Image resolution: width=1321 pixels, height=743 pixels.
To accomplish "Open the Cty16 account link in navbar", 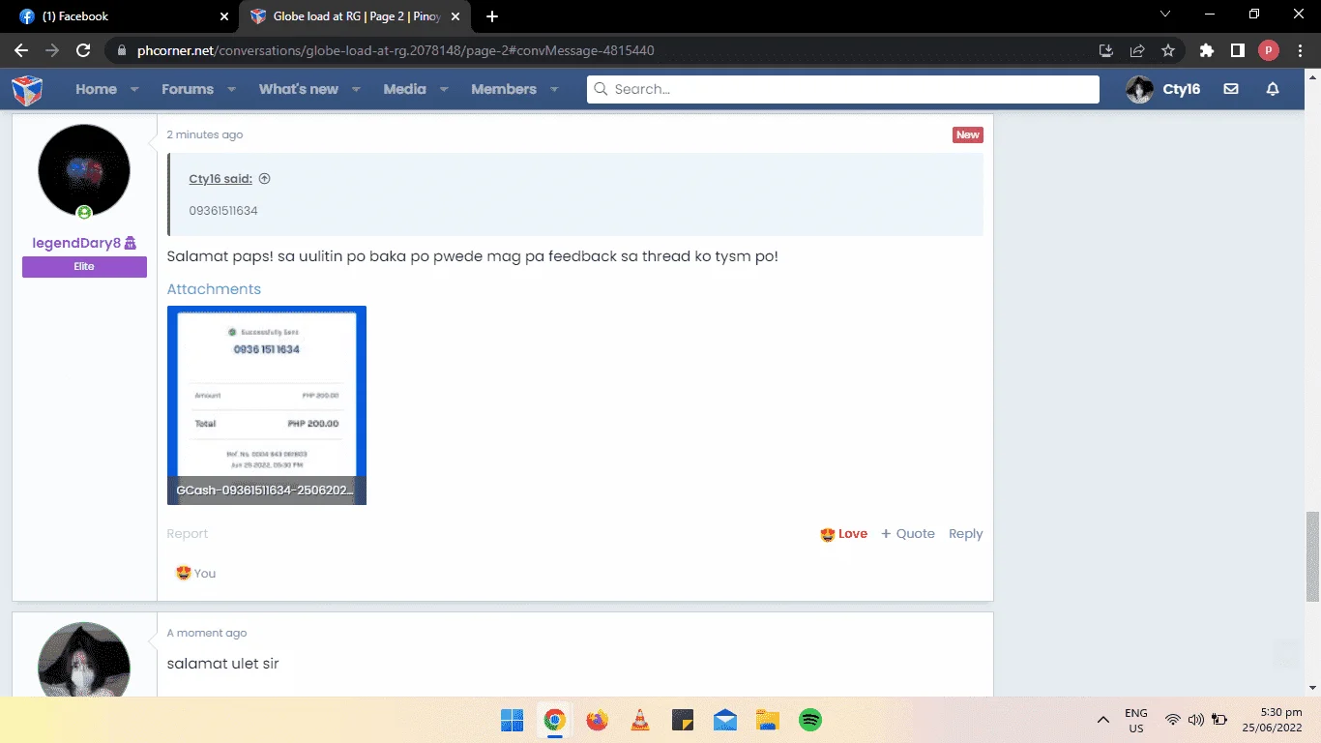I will tap(1181, 89).
